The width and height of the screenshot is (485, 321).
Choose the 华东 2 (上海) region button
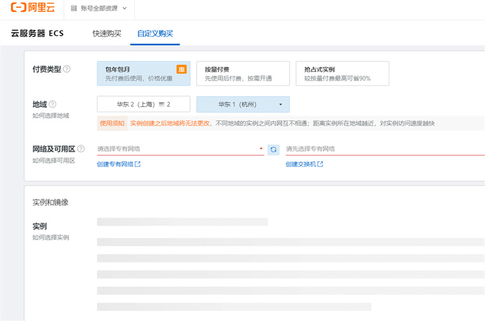pos(143,104)
